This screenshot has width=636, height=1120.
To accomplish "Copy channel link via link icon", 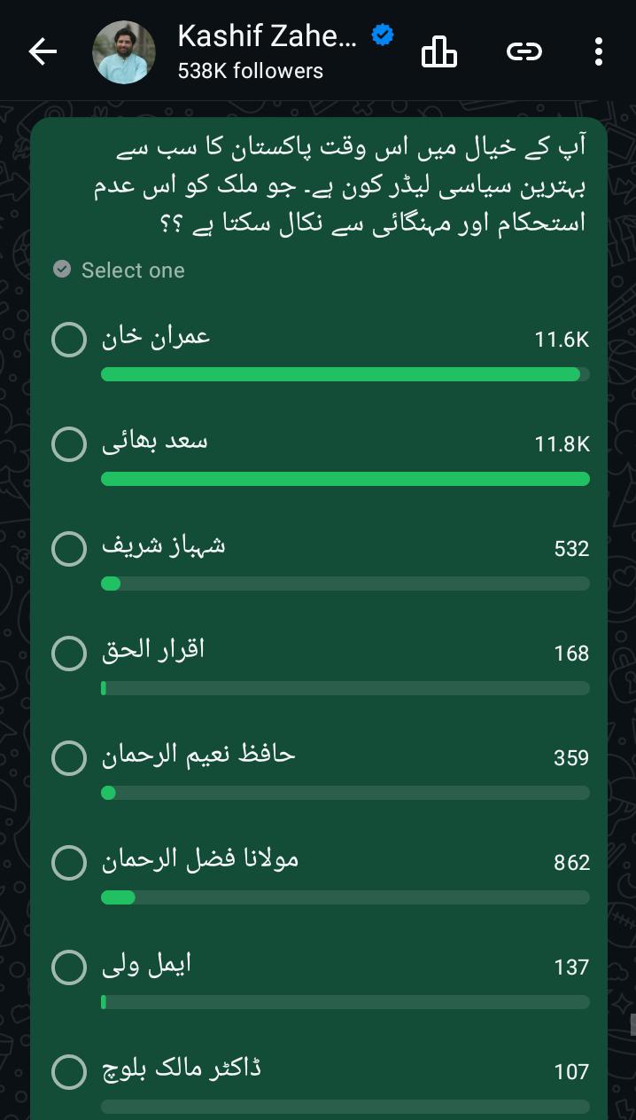I will (524, 52).
